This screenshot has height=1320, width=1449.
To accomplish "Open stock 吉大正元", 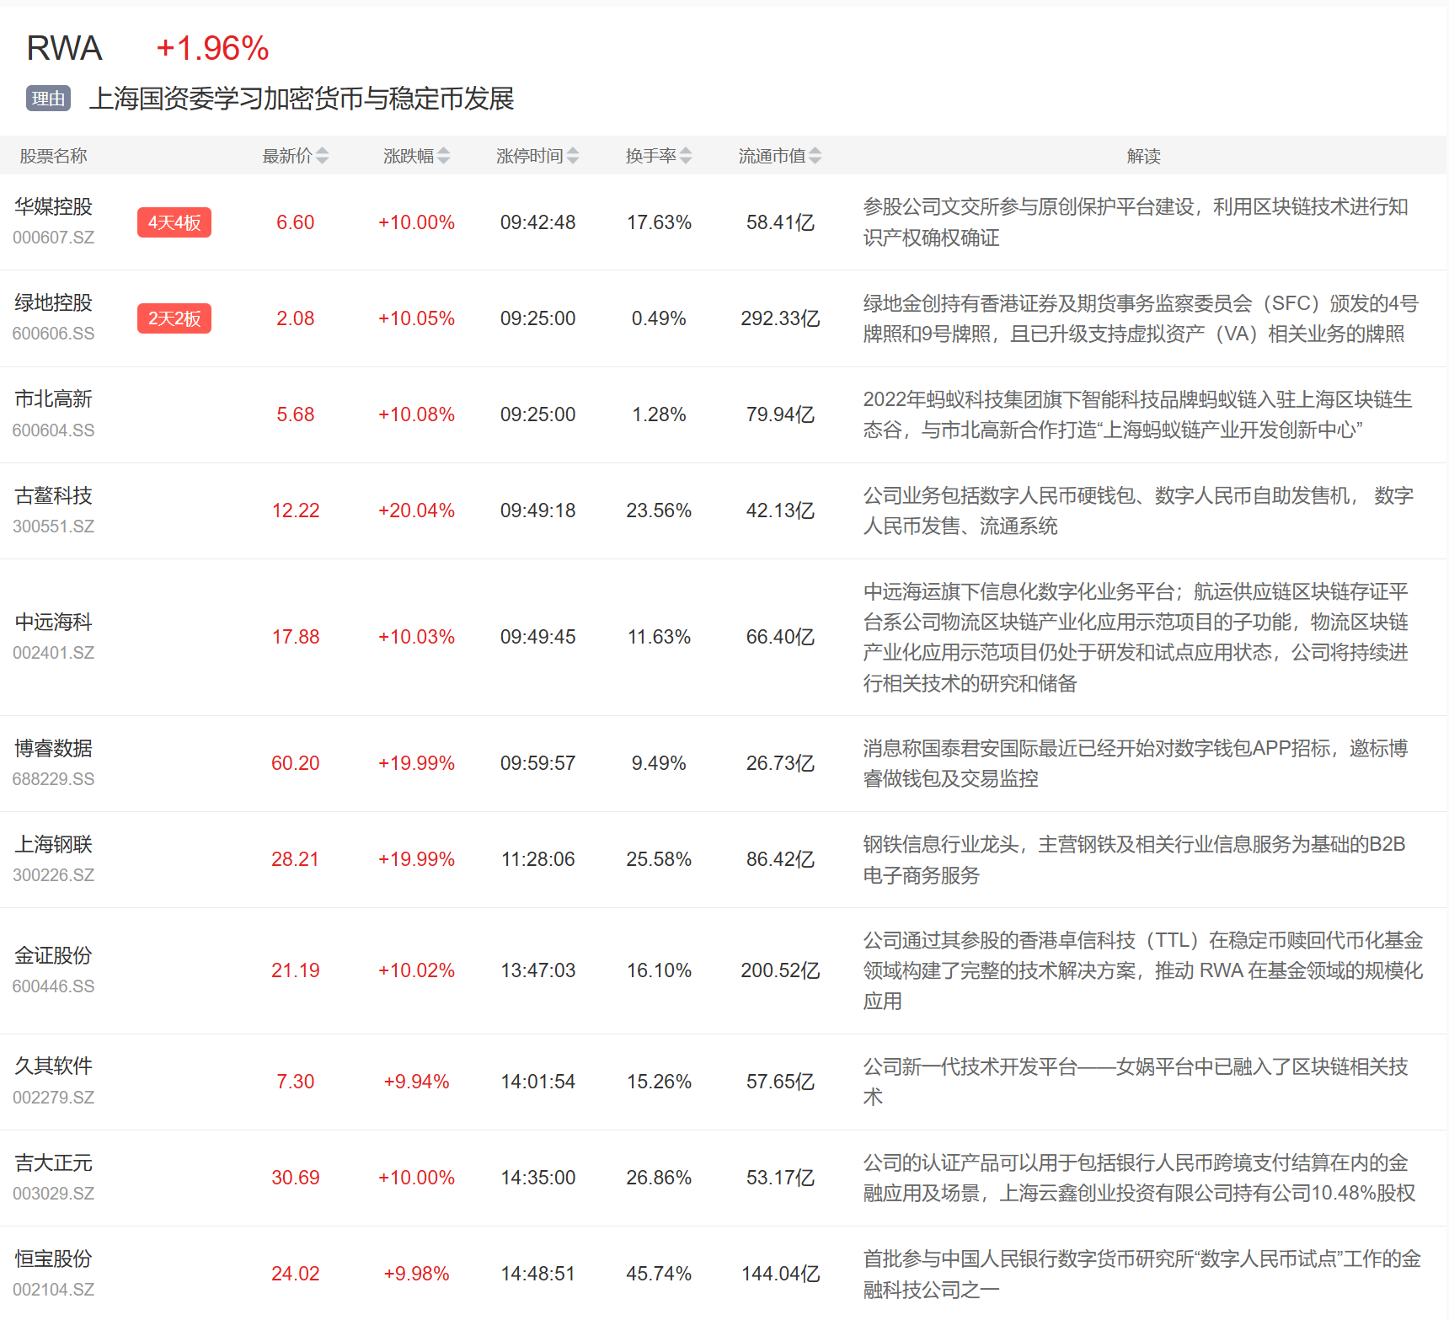I will pyautogui.click(x=53, y=1162).
